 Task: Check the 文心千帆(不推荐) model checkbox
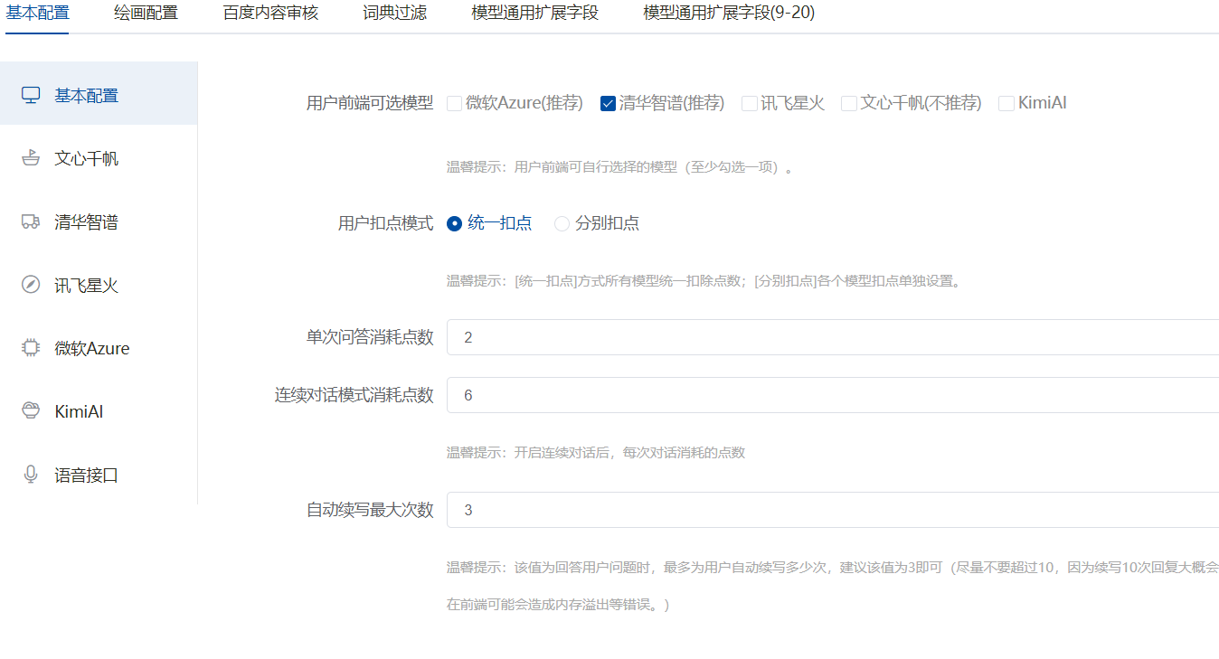tap(849, 103)
